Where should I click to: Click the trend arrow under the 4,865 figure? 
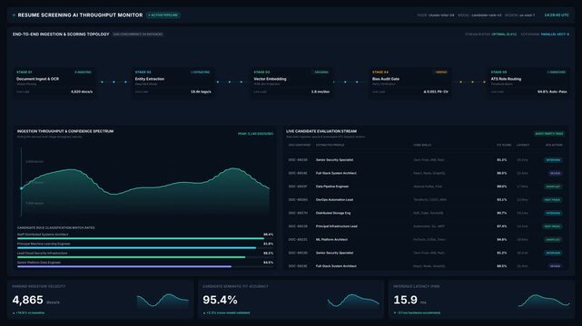point(14,313)
